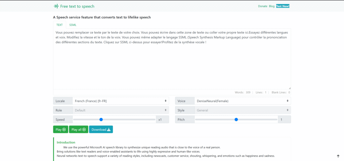Click the Lines: 1 counter text
The width and height of the screenshot is (344, 161).
[261, 93]
